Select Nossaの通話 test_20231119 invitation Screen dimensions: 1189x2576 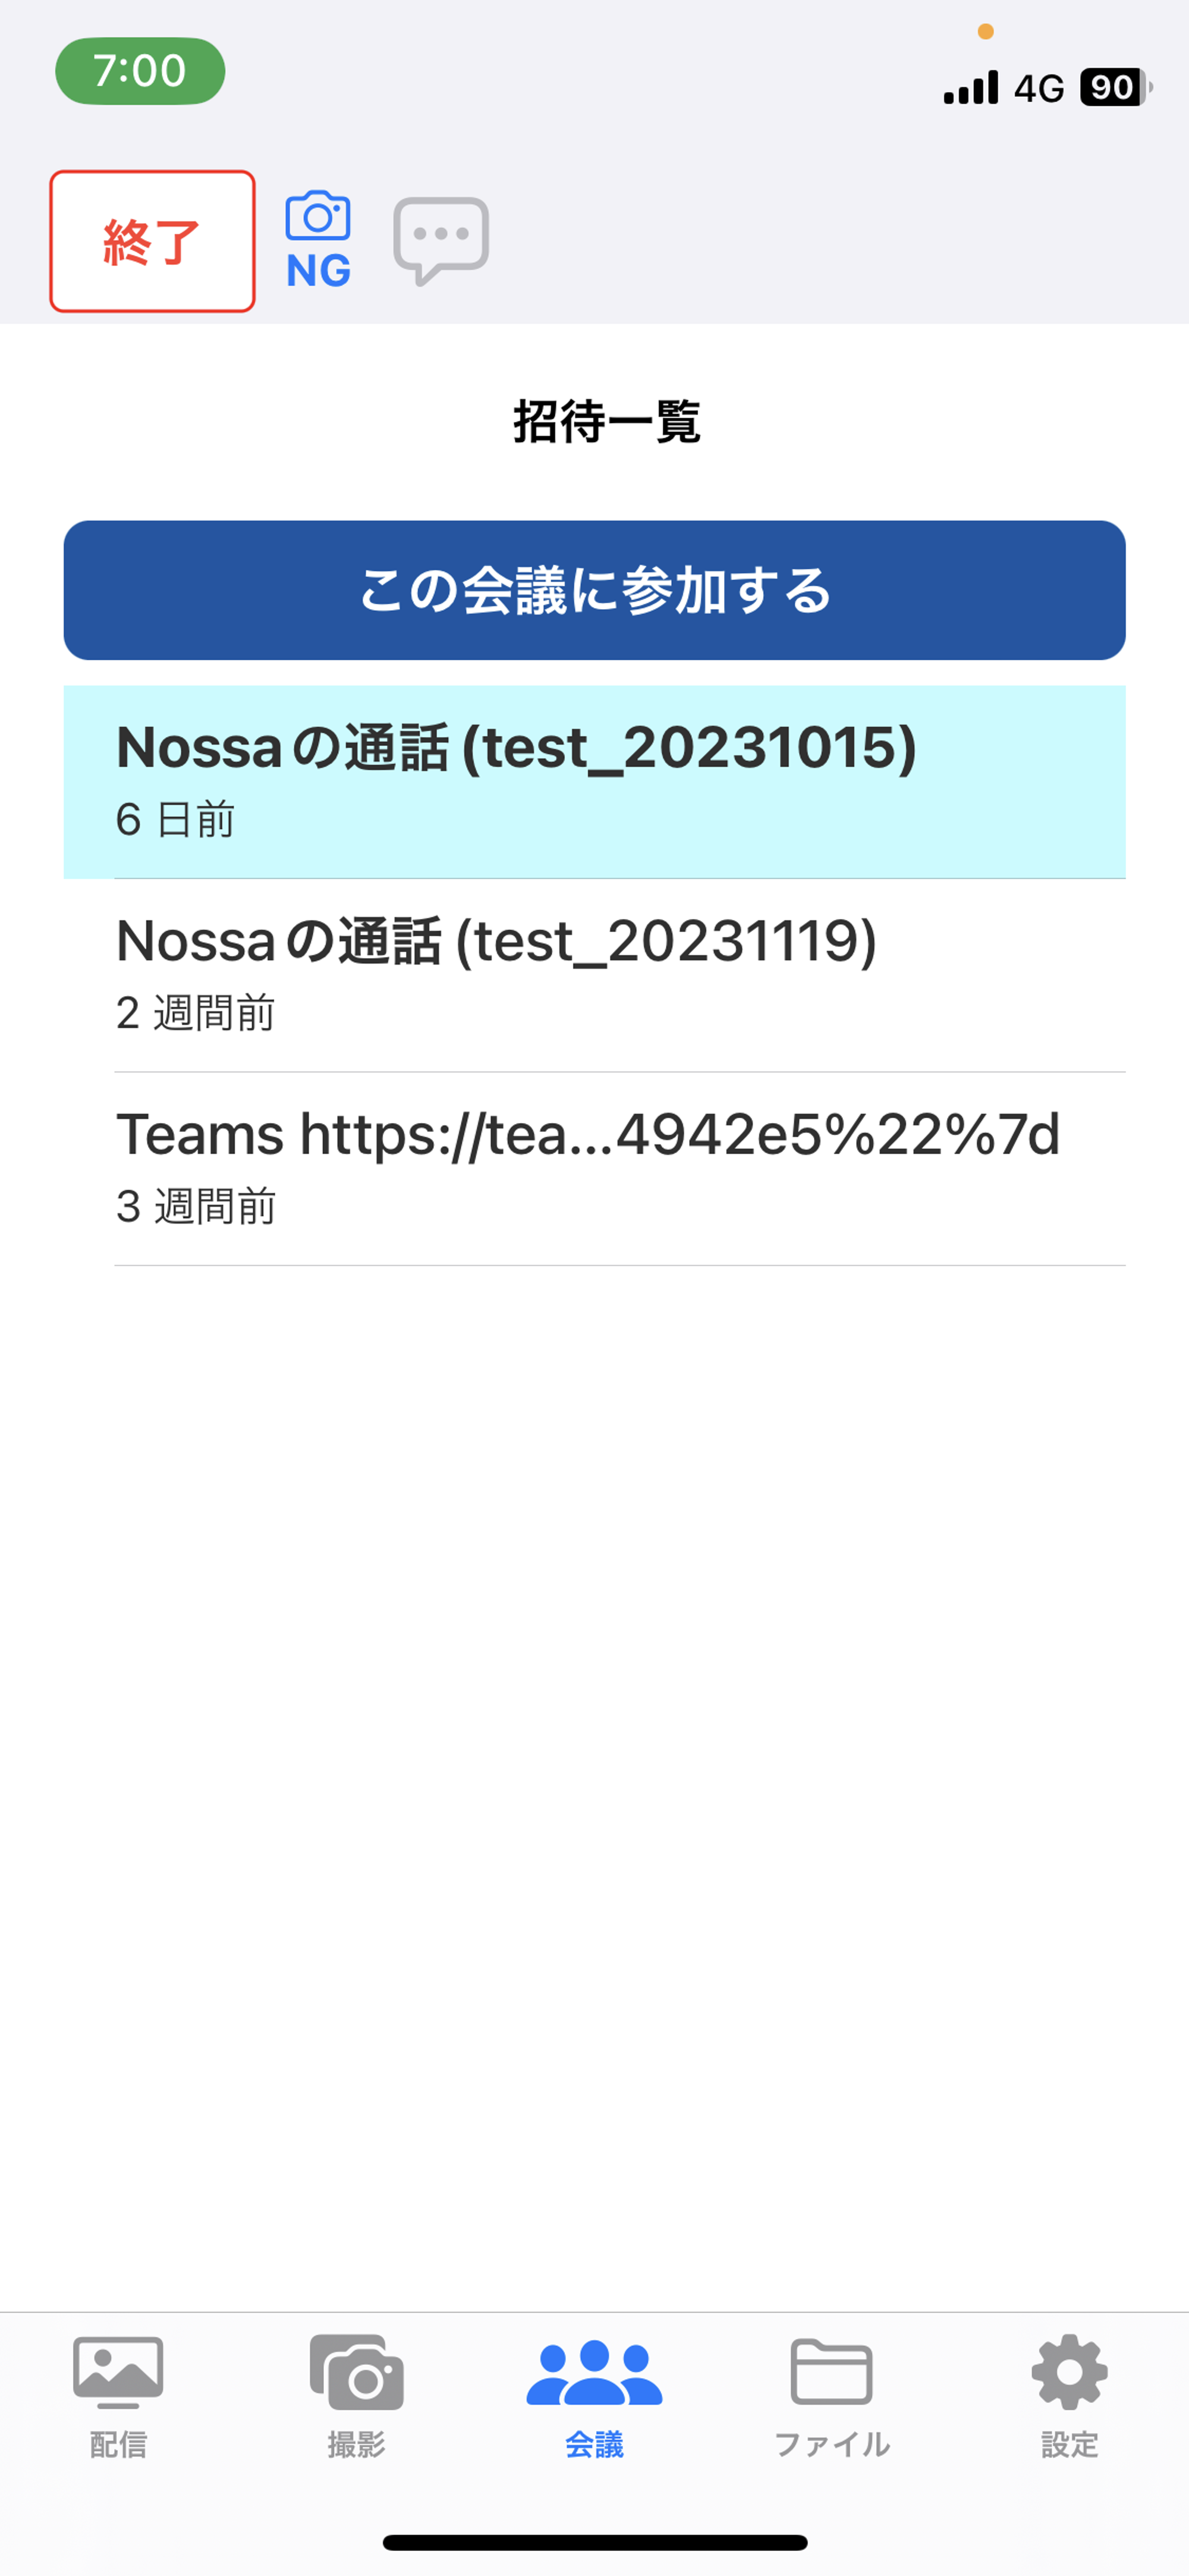pyautogui.click(x=594, y=975)
